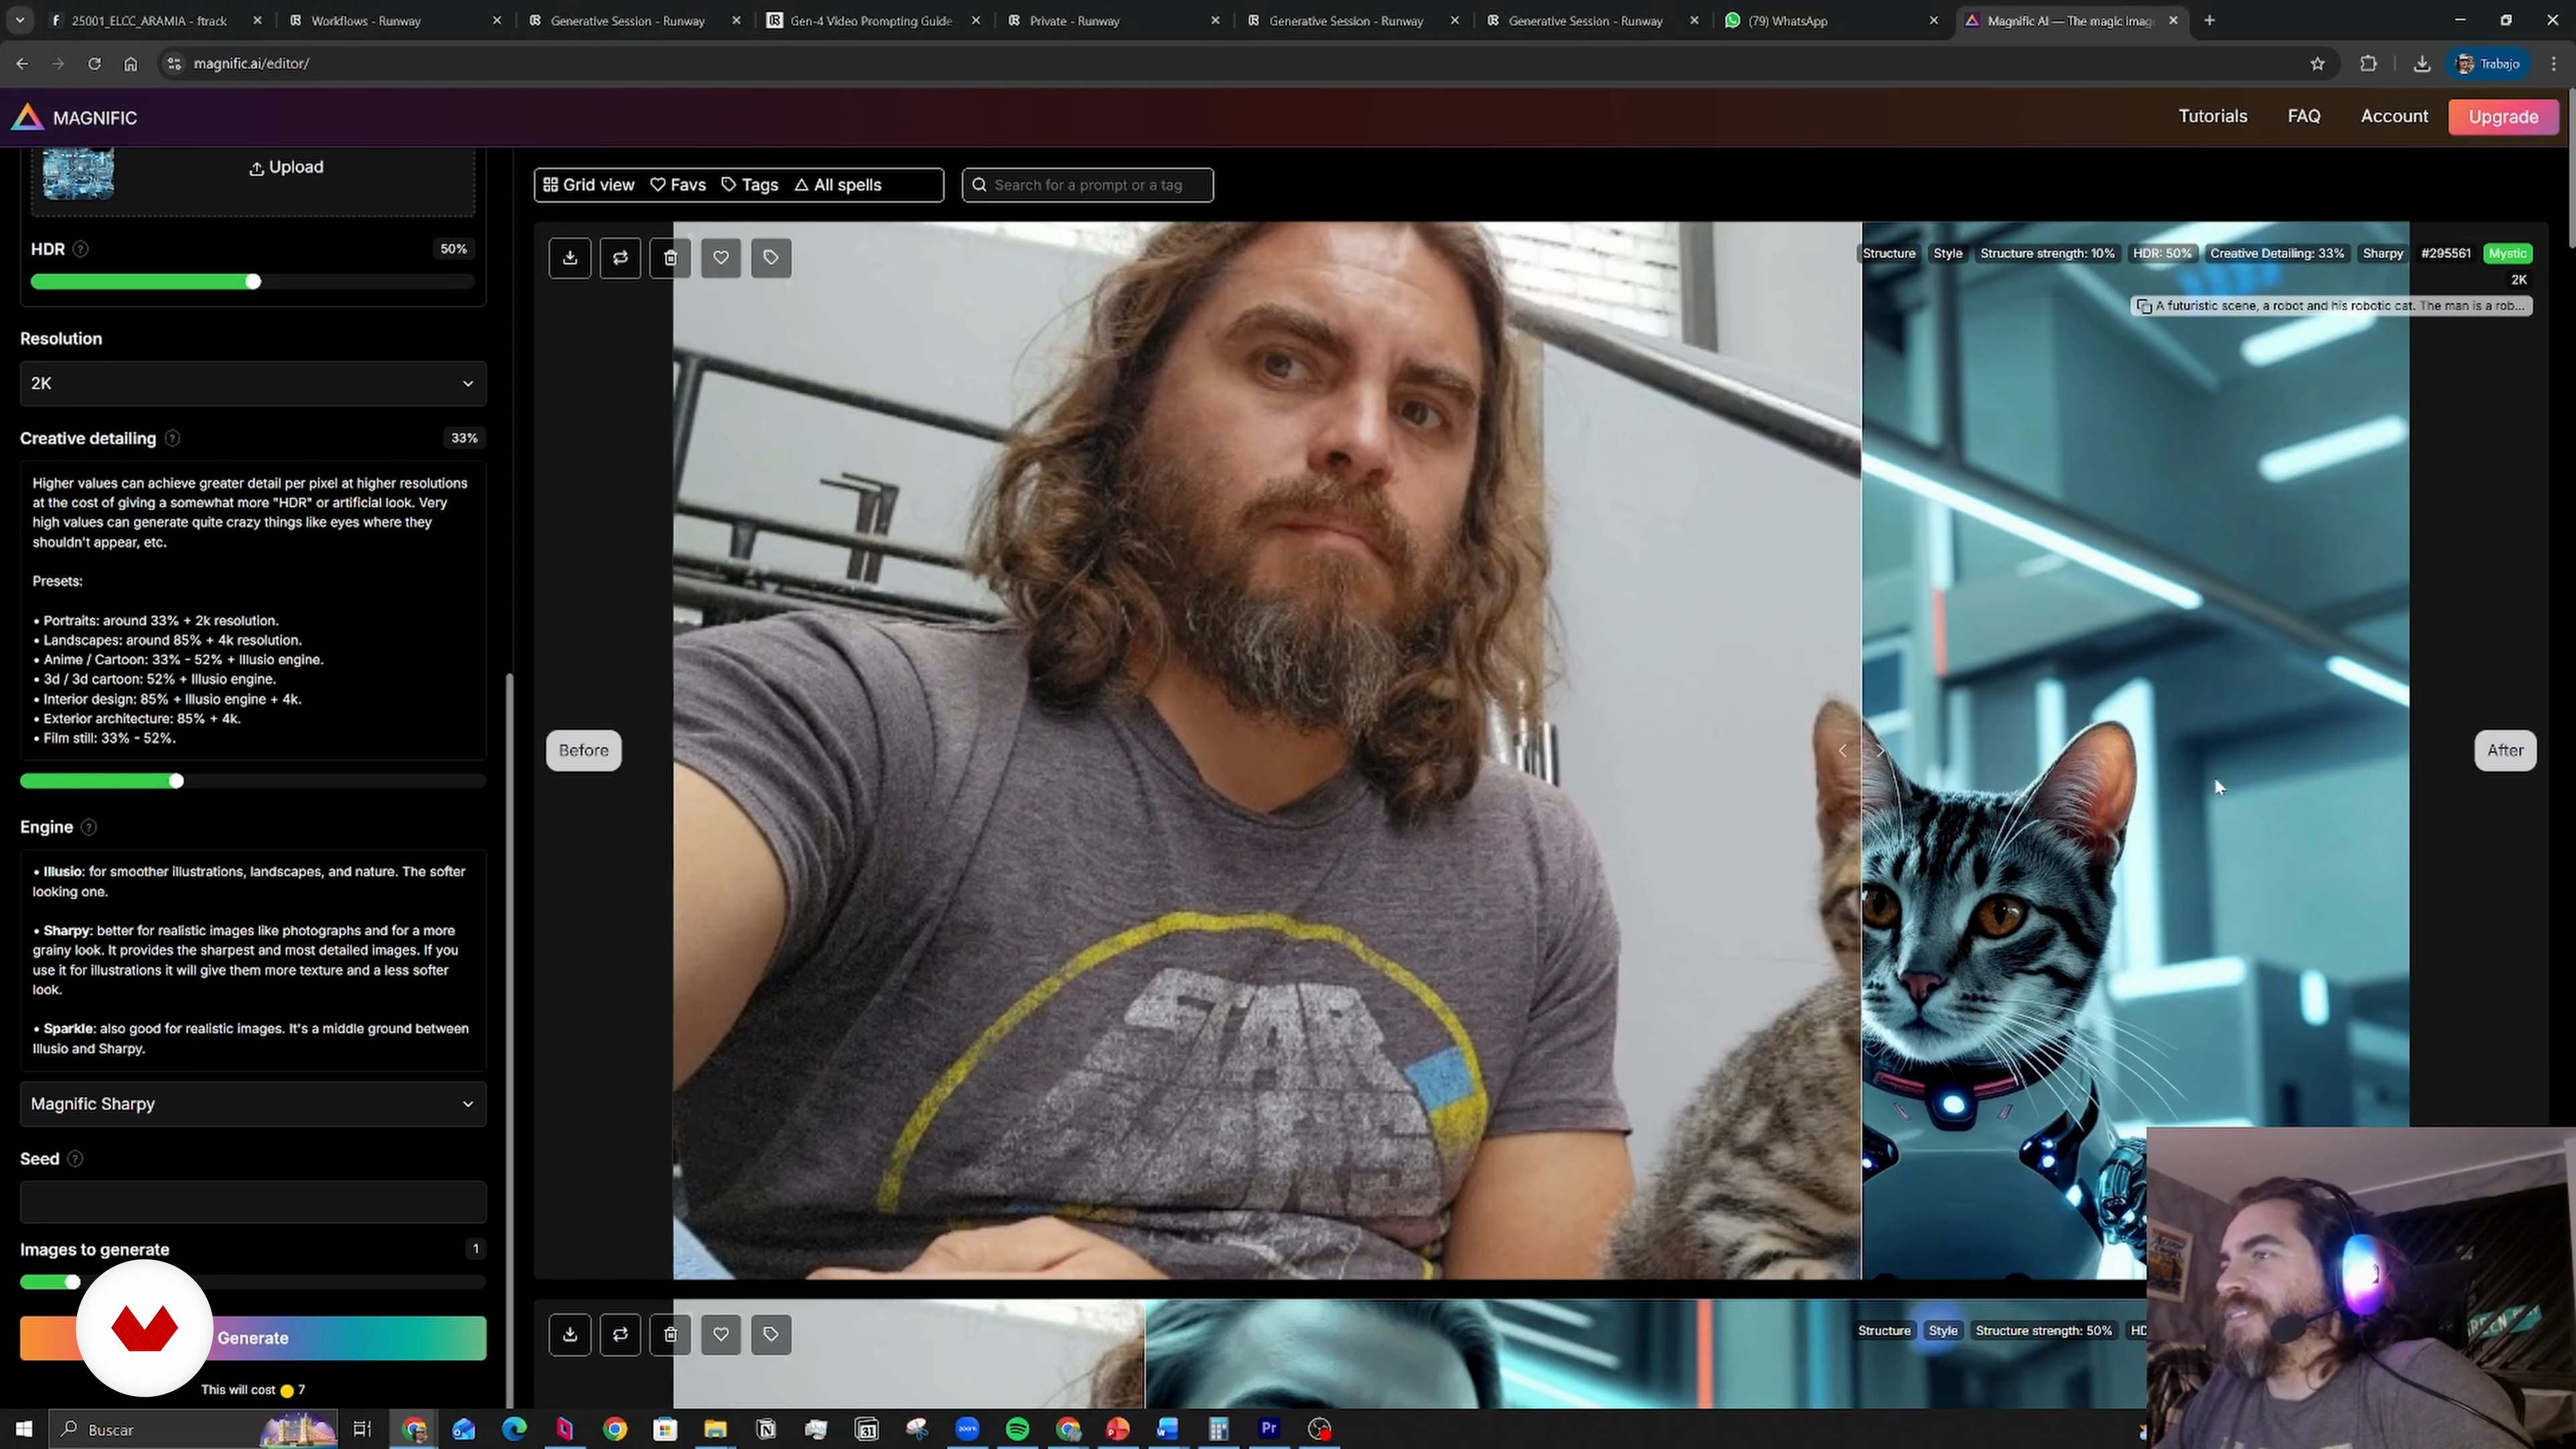This screenshot has width=2576, height=1449.
Task: Click the trash icon to delete the first image
Action: 670,258
